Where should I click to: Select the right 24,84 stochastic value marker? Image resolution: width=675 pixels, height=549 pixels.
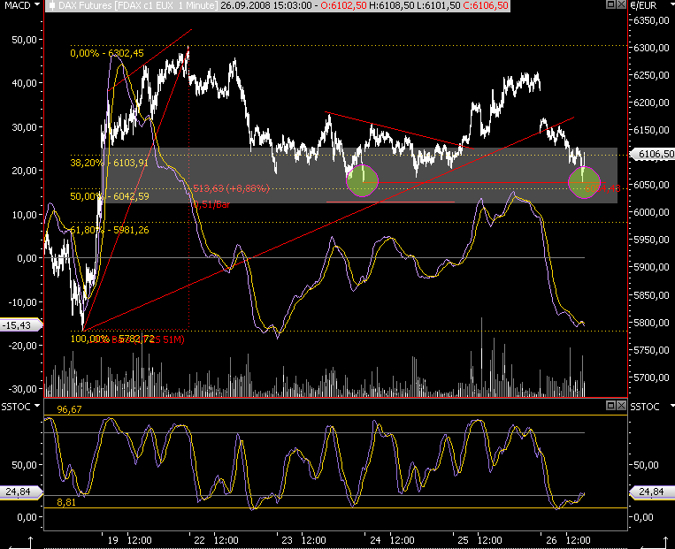tap(651, 492)
